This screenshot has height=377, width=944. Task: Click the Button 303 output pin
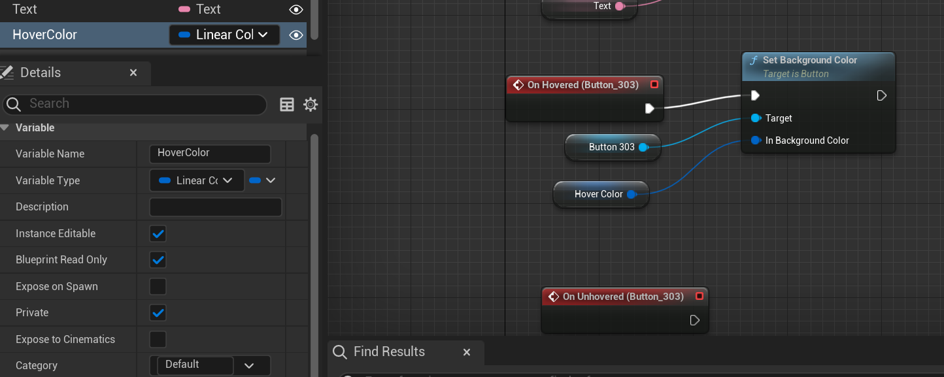tap(643, 148)
